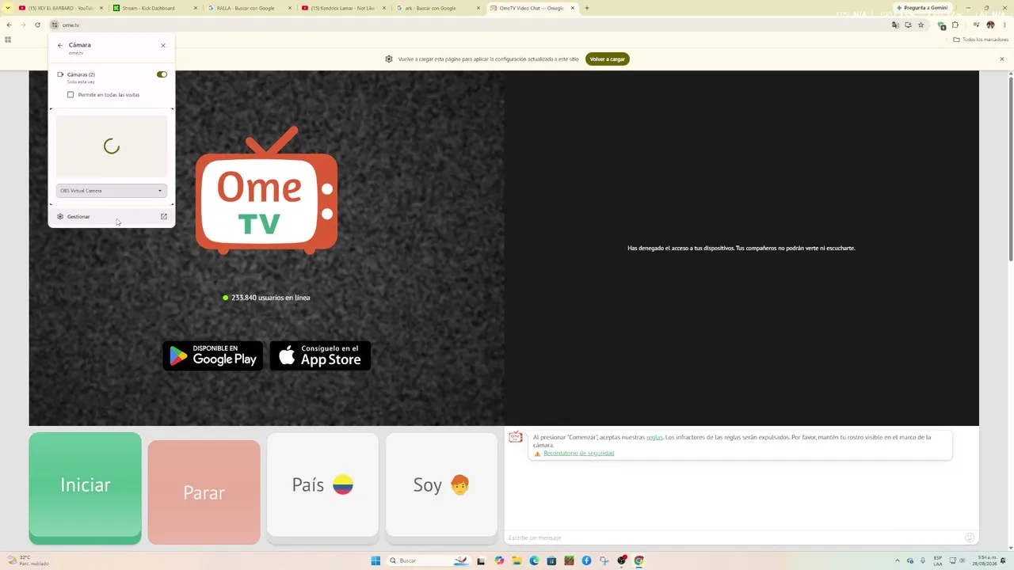Open the App Store download badge
Image resolution: width=1014 pixels, height=570 pixels.
click(x=320, y=356)
